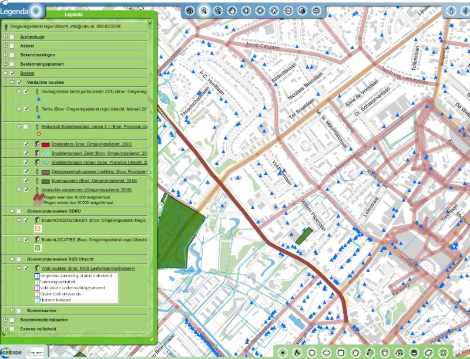Open attribute table icon for Bomkraters
This screenshot has height=359, width=470.
(37, 144)
